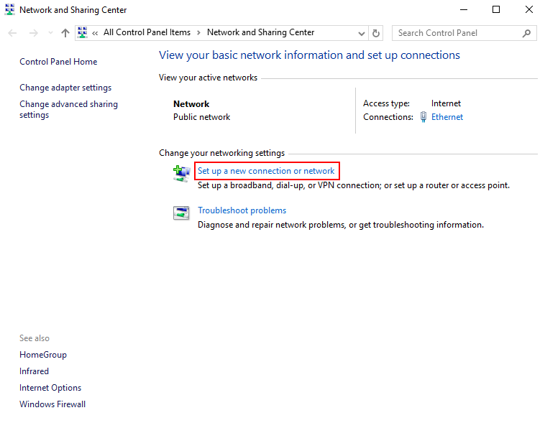Viewport: 545px width, 423px height.
Task: Click the address bar Control Panel icon
Action: (83, 32)
